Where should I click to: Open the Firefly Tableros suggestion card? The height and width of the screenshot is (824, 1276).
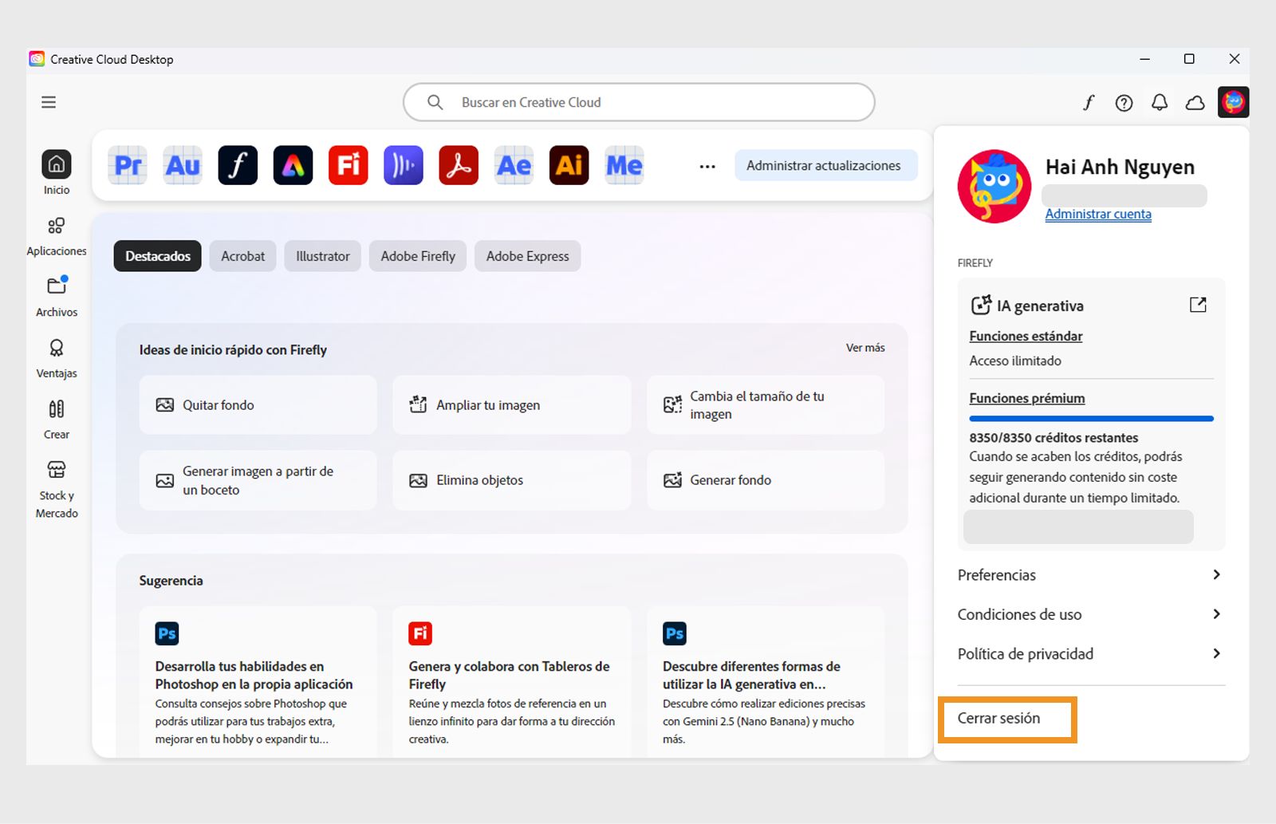[511, 682]
